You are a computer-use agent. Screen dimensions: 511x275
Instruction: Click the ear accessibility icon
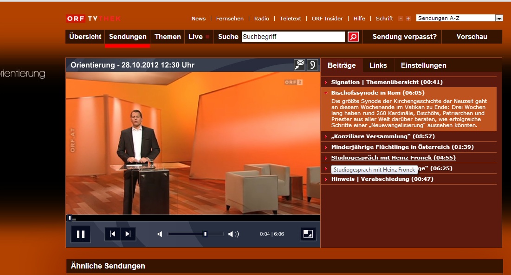click(x=313, y=65)
